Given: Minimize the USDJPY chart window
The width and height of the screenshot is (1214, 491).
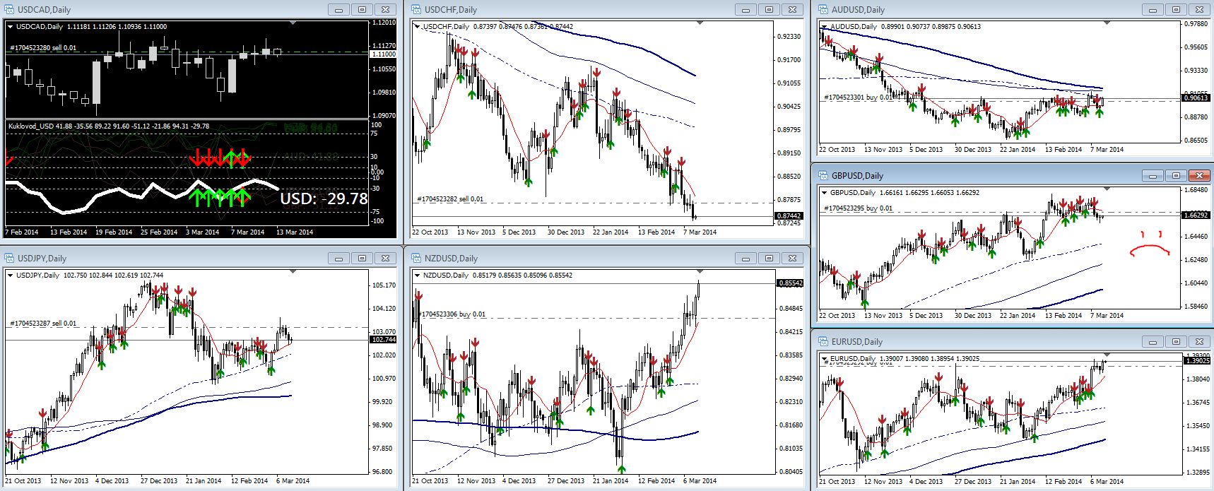Looking at the screenshot, I should pyautogui.click(x=339, y=259).
